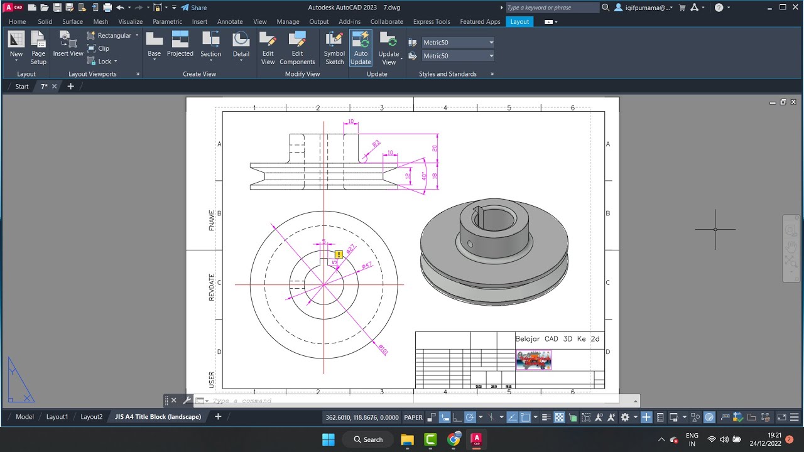804x452 pixels.
Task: Click the logo image in title block
Action: (534, 360)
